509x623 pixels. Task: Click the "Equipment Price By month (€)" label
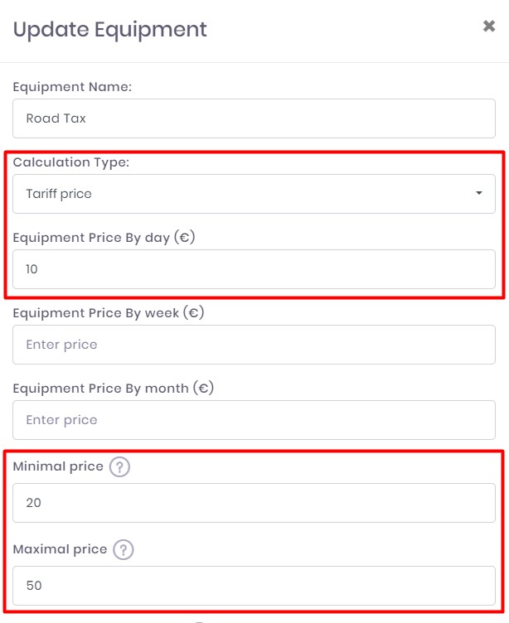[x=113, y=388]
